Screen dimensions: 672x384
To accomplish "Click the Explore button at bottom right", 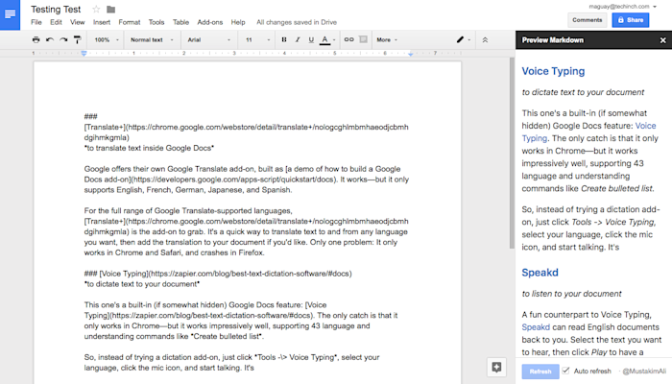I will (496, 368).
